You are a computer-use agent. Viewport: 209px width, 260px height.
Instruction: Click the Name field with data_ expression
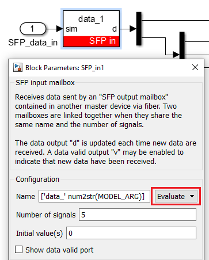click(x=94, y=196)
